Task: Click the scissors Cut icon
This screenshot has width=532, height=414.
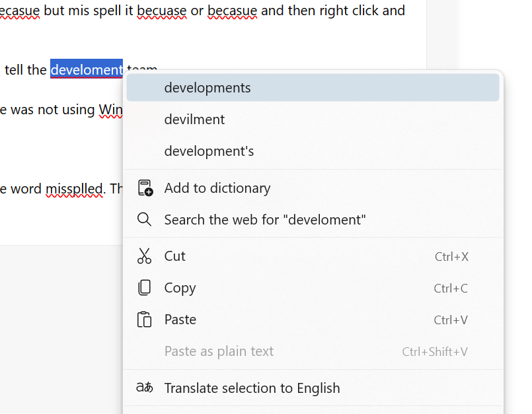Action: (x=144, y=256)
